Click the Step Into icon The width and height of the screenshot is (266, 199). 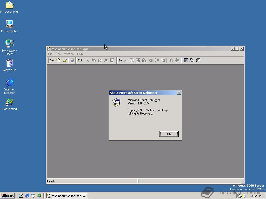click(x=150, y=60)
